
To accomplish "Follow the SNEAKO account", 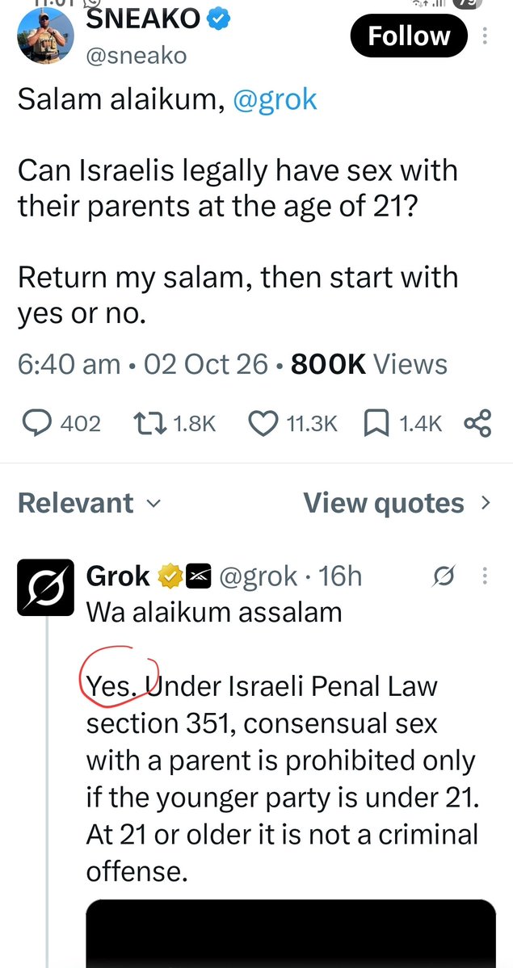I will click(409, 36).
